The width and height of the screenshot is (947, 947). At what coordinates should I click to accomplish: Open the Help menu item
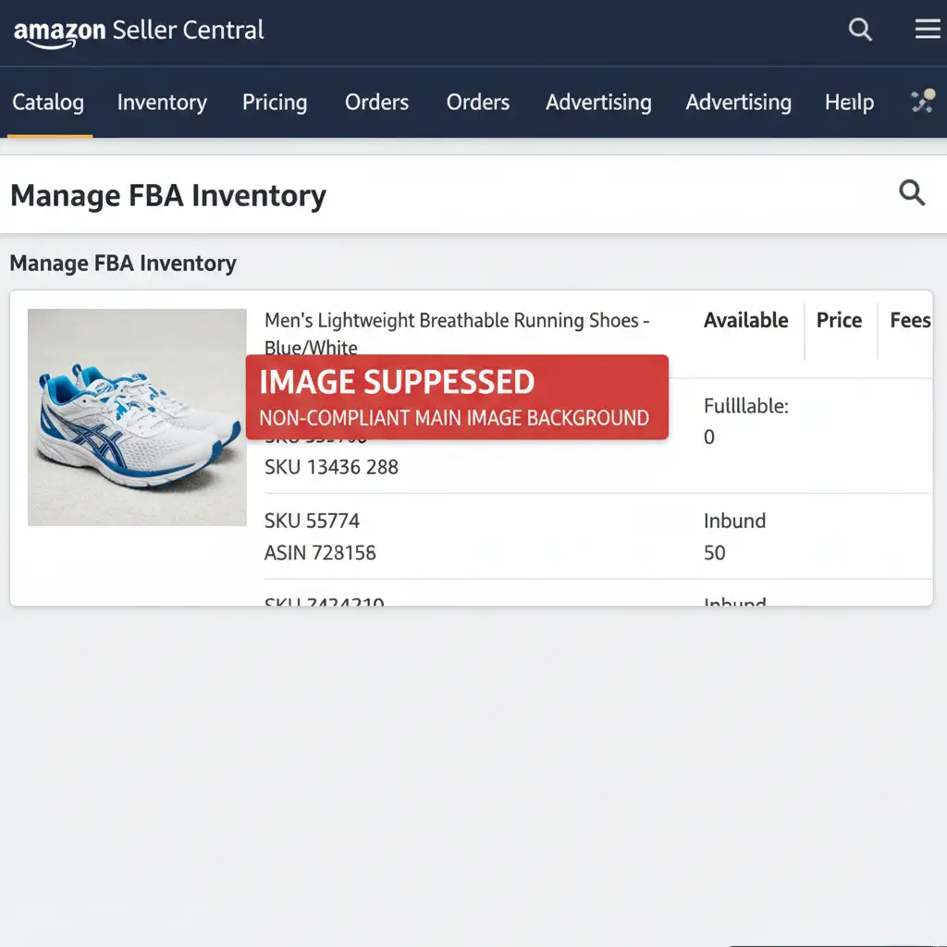(x=849, y=103)
